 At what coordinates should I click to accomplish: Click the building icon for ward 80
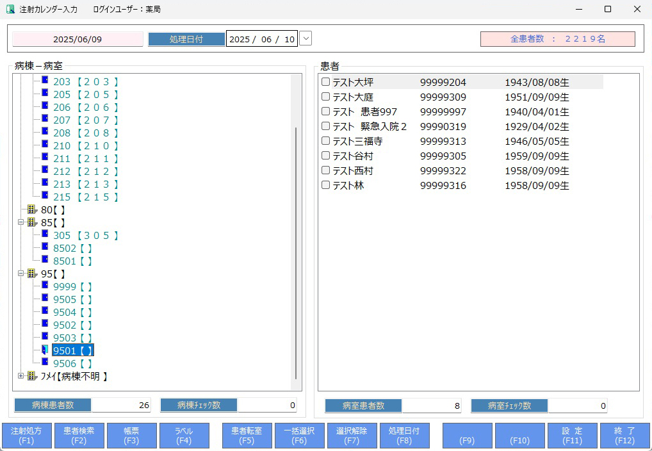coord(32,209)
